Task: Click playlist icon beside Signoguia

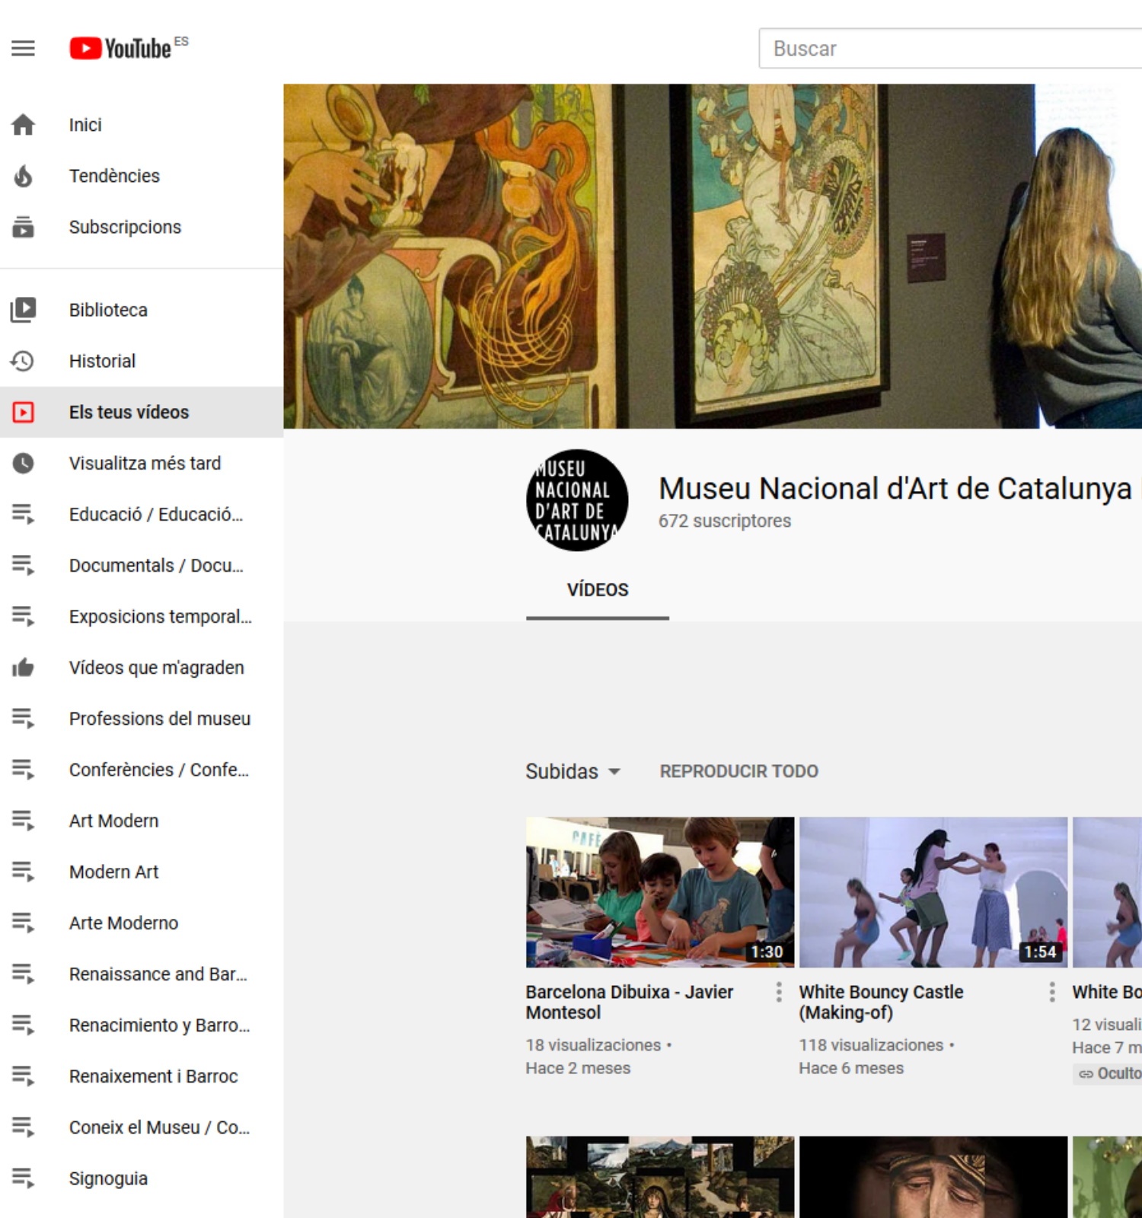Action: point(23,1178)
